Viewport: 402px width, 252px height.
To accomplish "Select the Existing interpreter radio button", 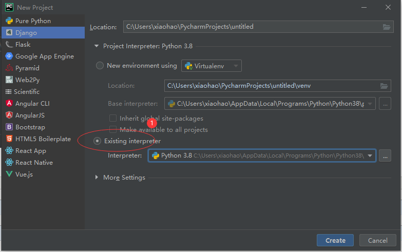I will coord(98,141).
